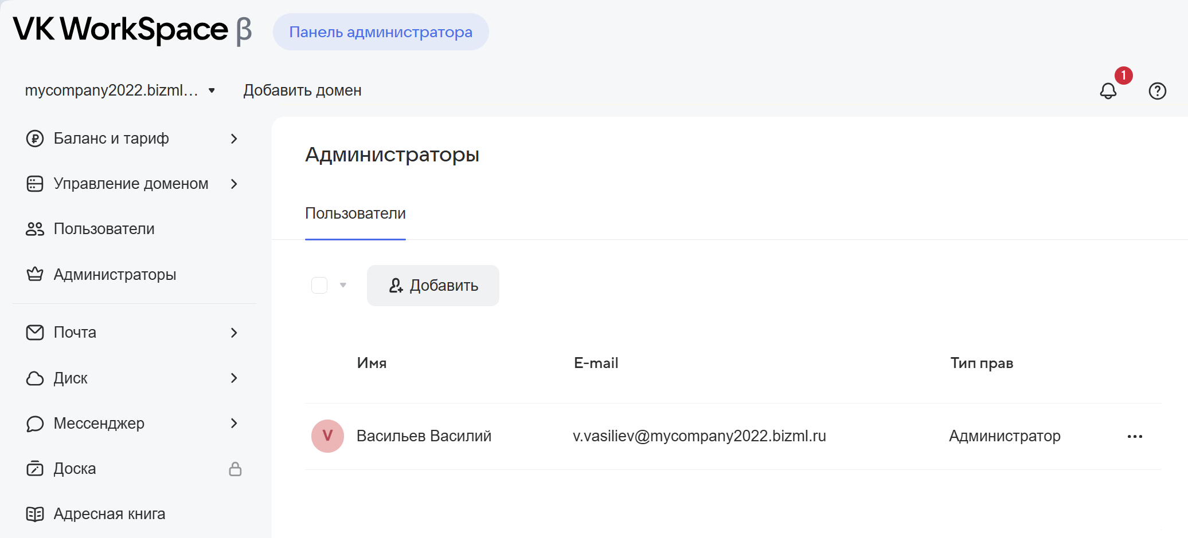Viewport: 1188px width, 538px height.
Task: Click the envelope icon for Почта
Action: (x=35, y=333)
